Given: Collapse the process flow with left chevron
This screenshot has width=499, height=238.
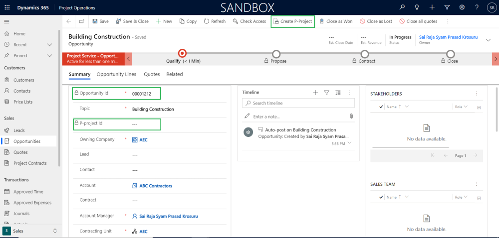Looking at the screenshot, I should [128, 59].
